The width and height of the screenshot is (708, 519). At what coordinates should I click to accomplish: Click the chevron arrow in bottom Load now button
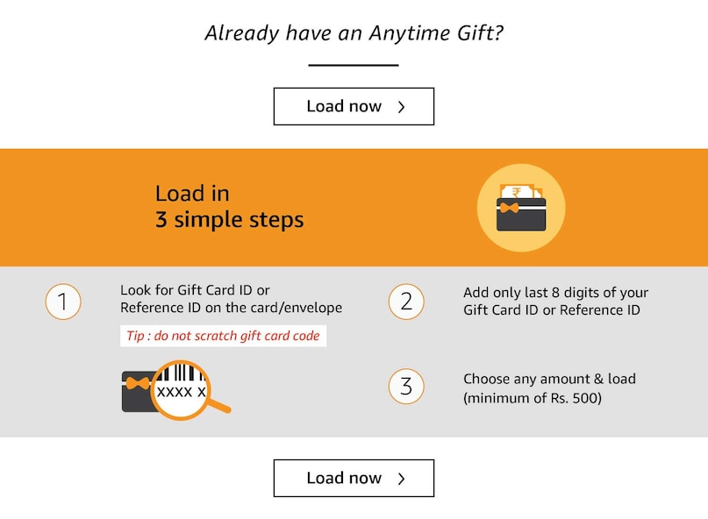(402, 479)
